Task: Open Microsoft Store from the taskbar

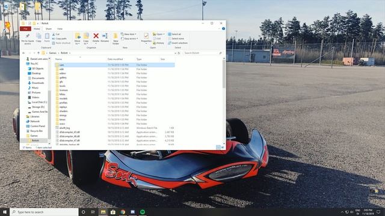Action: 113,212
